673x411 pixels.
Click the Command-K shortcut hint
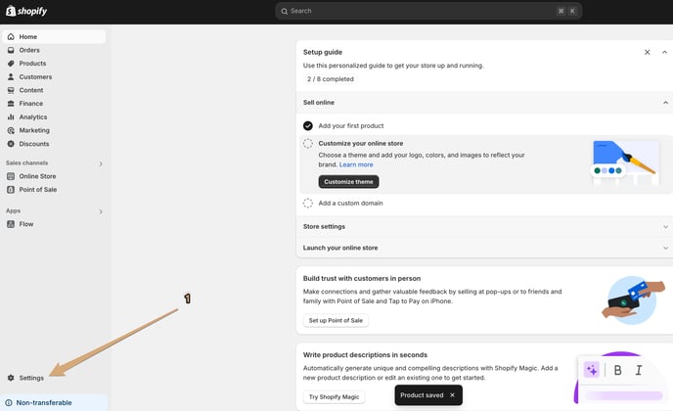coord(566,11)
